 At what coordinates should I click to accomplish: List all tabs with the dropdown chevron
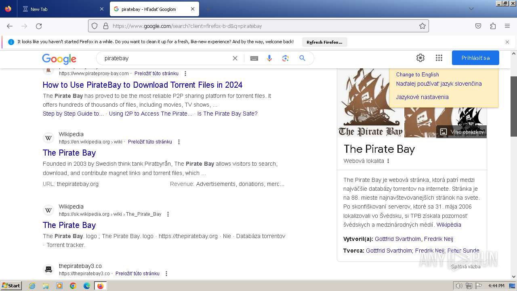point(471,9)
